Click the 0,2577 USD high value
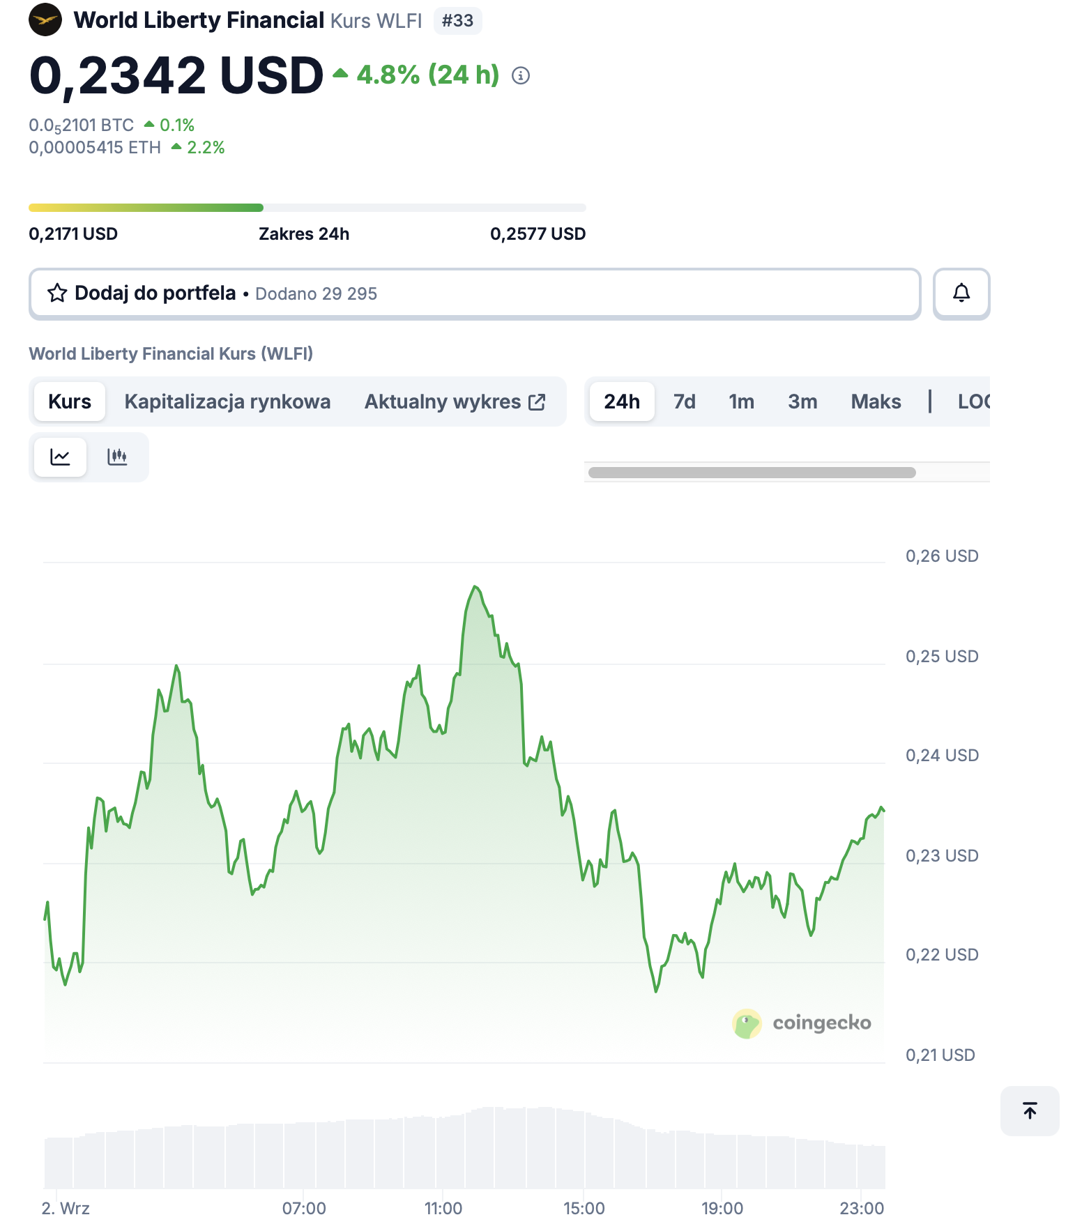This screenshot has width=1082, height=1231. (538, 234)
